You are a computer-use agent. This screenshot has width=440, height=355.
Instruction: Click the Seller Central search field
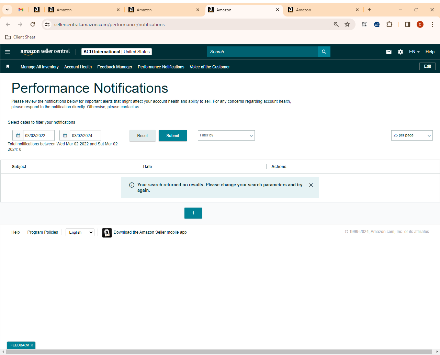[262, 52]
